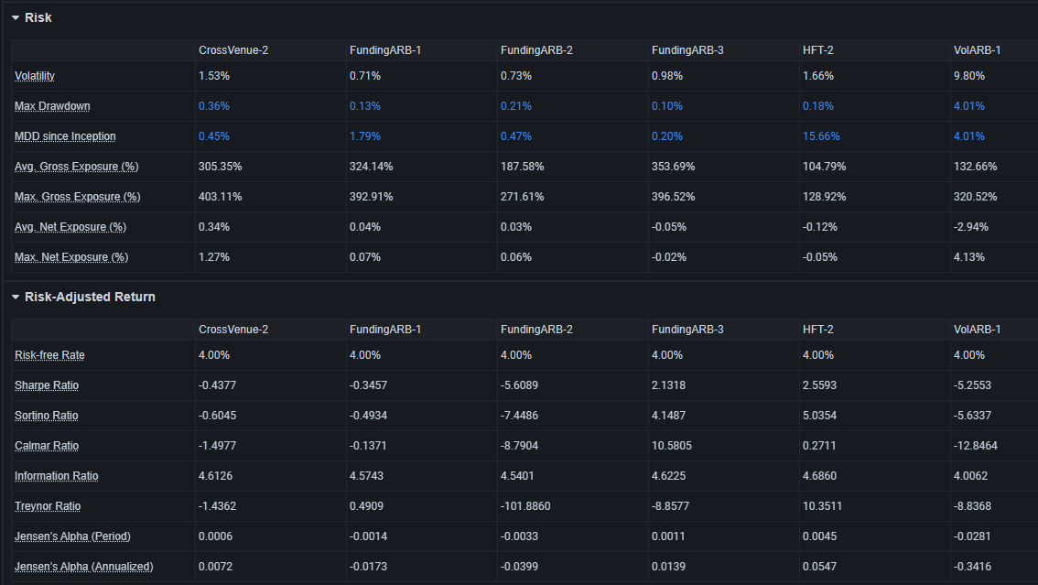Select HFT-2 Jensen's Alpha Period 0.0045
Viewport: 1038px width, 585px height.
point(819,536)
